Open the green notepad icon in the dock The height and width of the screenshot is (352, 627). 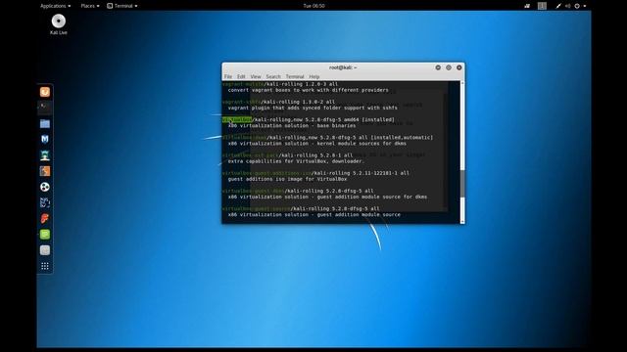(x=45, y=235)
